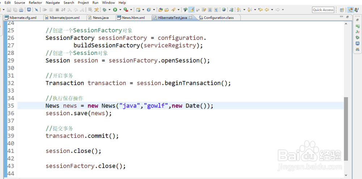362x179 pixels.
Task: Click the Forward navigation arrow
Action: coord(278,10)
